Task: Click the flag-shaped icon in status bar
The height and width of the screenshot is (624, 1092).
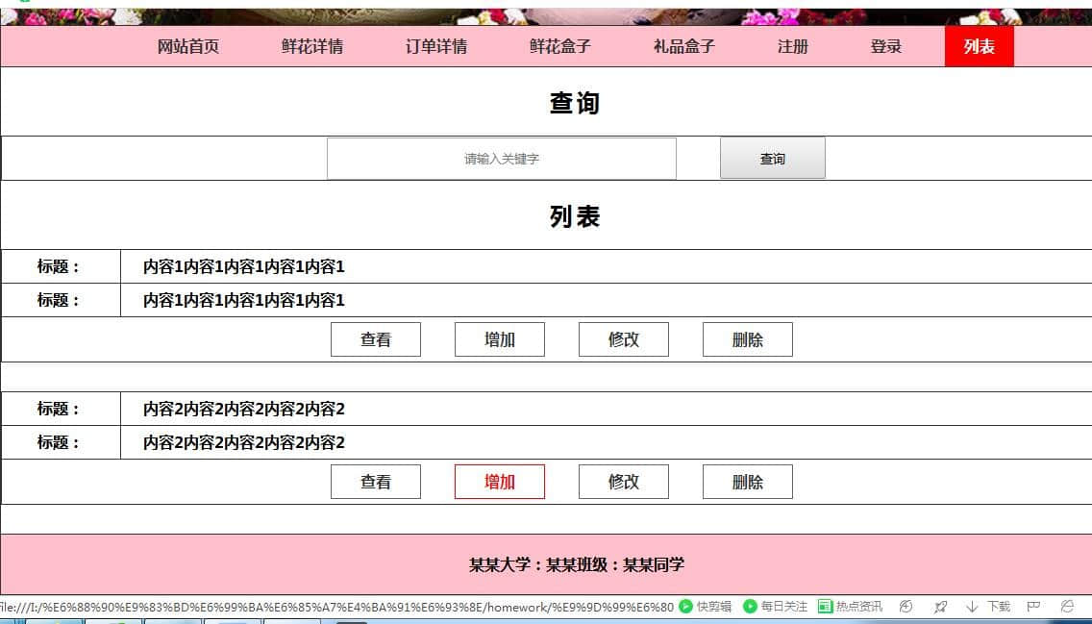Action: tap(1034, 607)
